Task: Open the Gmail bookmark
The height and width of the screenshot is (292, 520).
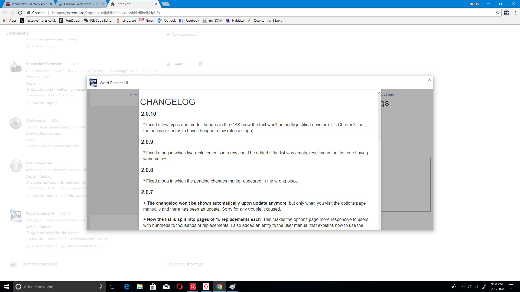Action: tap(147, 21)
